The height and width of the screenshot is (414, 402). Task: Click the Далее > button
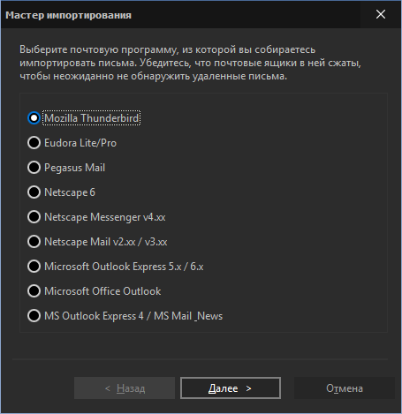[231, 388]
